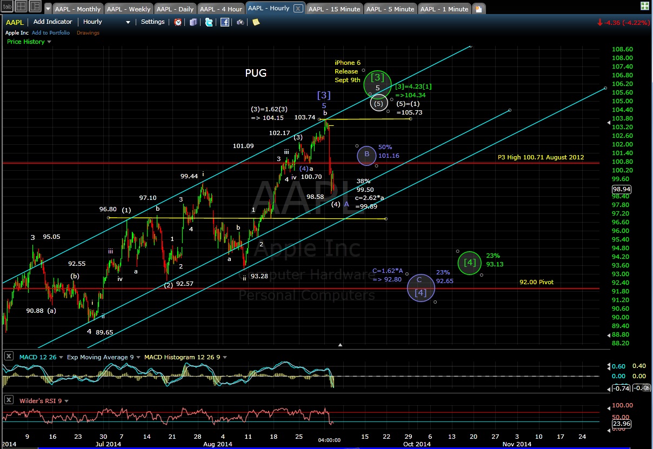
Task: Switch to AAPL - 15 Minute tab
Action: tap(334, 9)
